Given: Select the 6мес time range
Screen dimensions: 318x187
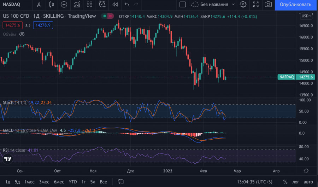Looking at the screenshot, I should pyautogui.click(x=59, y=182).
